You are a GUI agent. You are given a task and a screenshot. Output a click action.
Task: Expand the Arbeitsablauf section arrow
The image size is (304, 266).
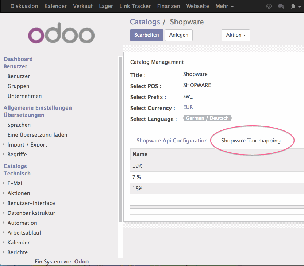(x=4, y=233)
